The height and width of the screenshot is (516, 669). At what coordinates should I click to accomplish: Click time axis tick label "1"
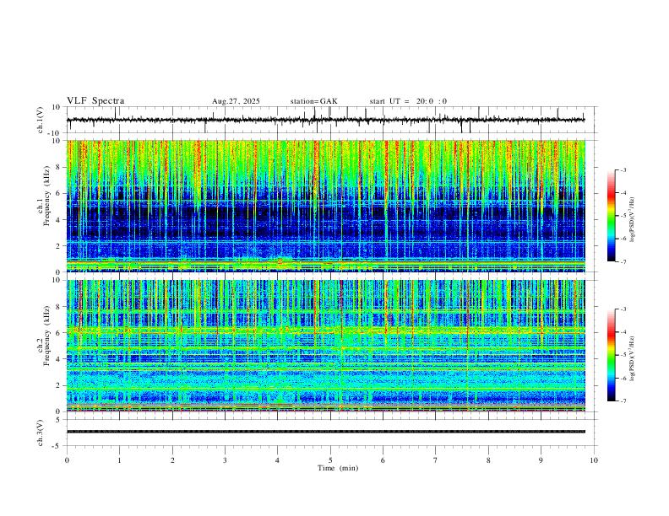pyautogui.click(x=119, y=460)
